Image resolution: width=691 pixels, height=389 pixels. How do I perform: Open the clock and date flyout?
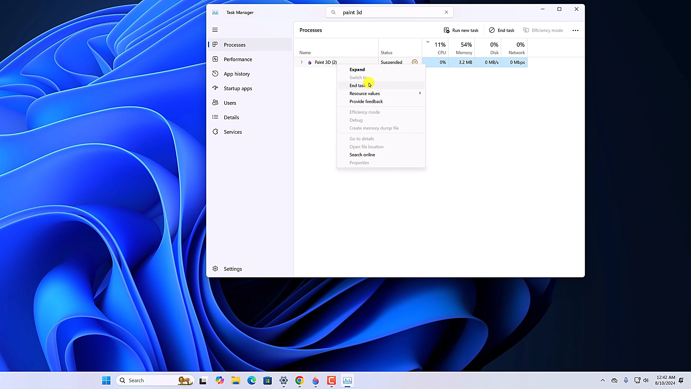point(665,380)
